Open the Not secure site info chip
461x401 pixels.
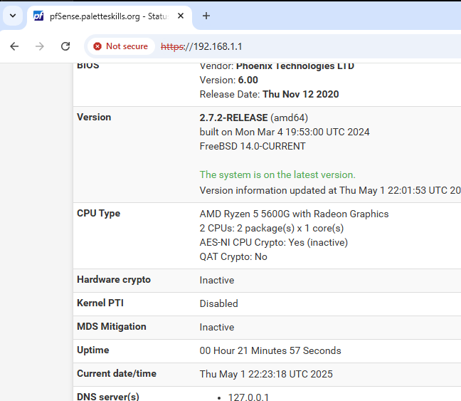tap(120, 46)
